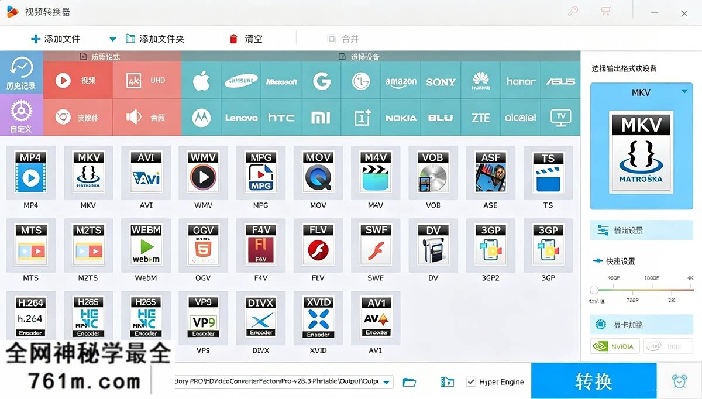
Task: Open the output path dropdown
Action: point(387,382)
